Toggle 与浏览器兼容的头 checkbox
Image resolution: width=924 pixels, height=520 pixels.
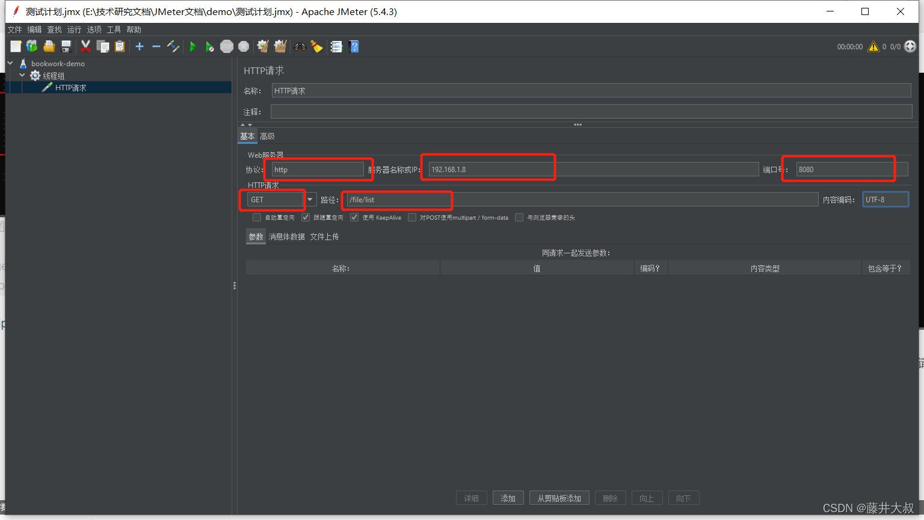(519, 217)
